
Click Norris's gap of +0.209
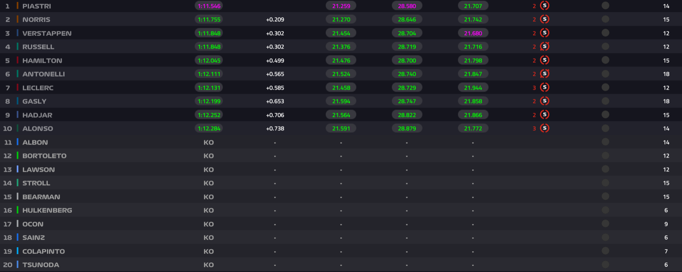pos(275,20)
